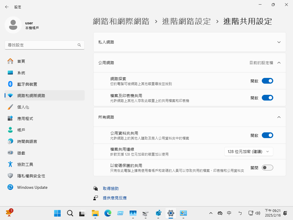
Task: Open Windows Update from the sidebar
Action: [32, 187]
